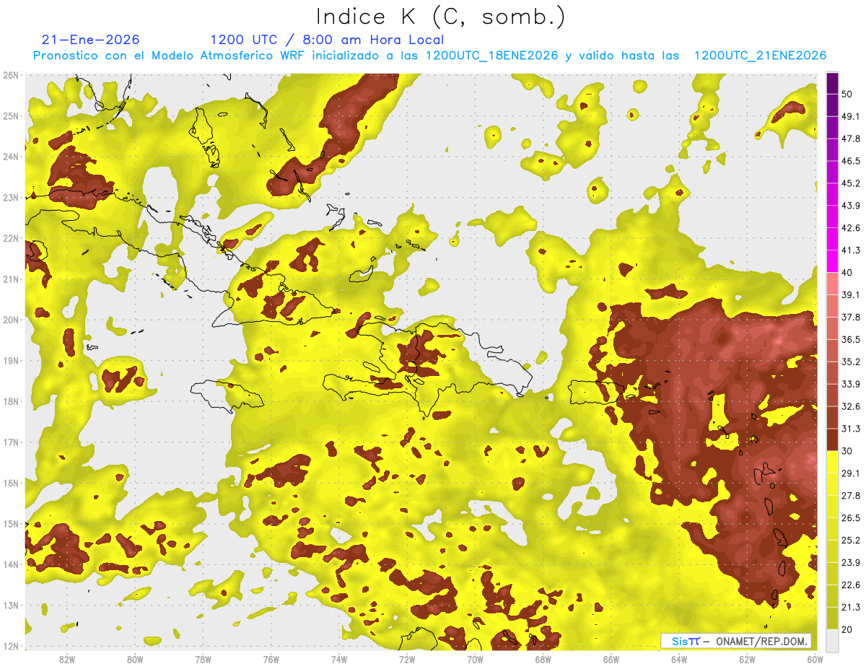This screenshot has width=866, height=669.
Task: Click the latitude label "24N"
Action: coord(11,157)
